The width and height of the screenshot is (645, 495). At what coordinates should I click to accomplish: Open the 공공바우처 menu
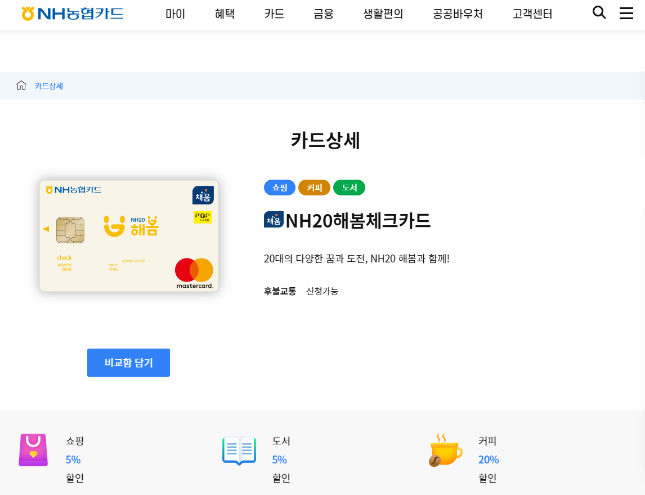coord(458,14)
